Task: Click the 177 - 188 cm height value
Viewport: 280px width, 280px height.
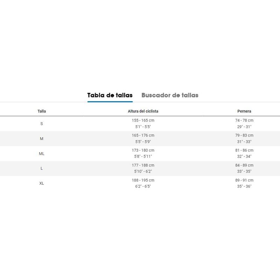Action: [143, 165]
